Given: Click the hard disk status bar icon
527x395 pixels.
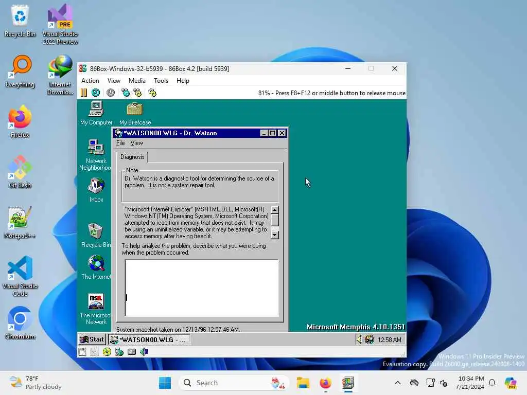Looking at the screenshot, I should [132, 352].
